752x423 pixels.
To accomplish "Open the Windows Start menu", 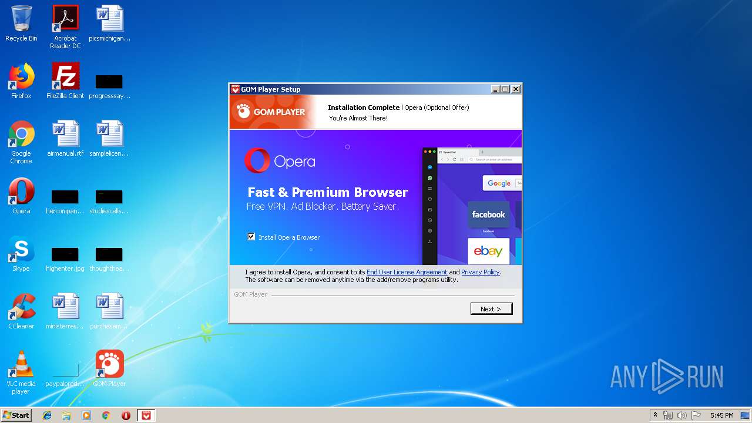I will click(16, 415).
